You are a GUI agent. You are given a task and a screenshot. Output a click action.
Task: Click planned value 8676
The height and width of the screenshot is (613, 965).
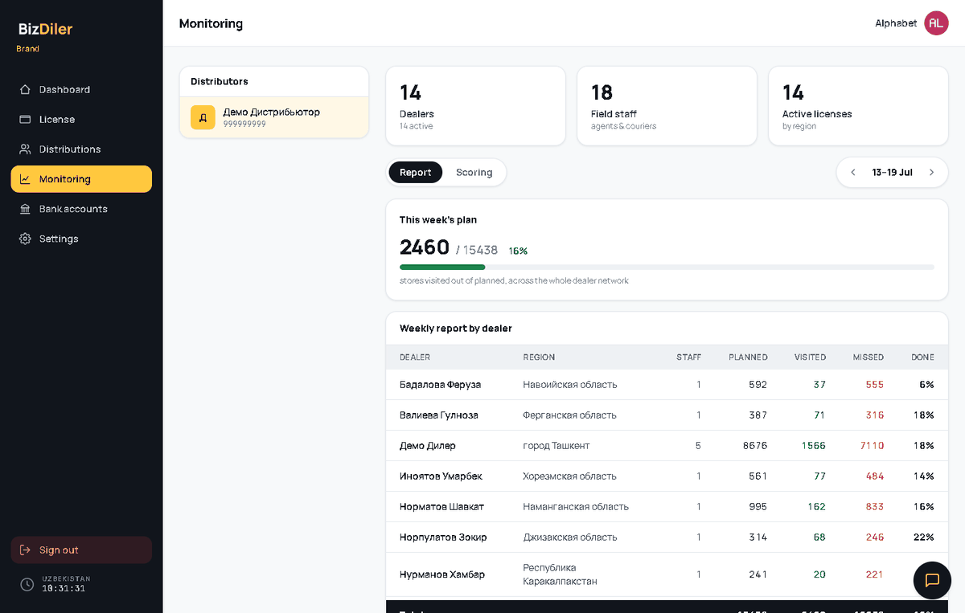tap(755, 446)
